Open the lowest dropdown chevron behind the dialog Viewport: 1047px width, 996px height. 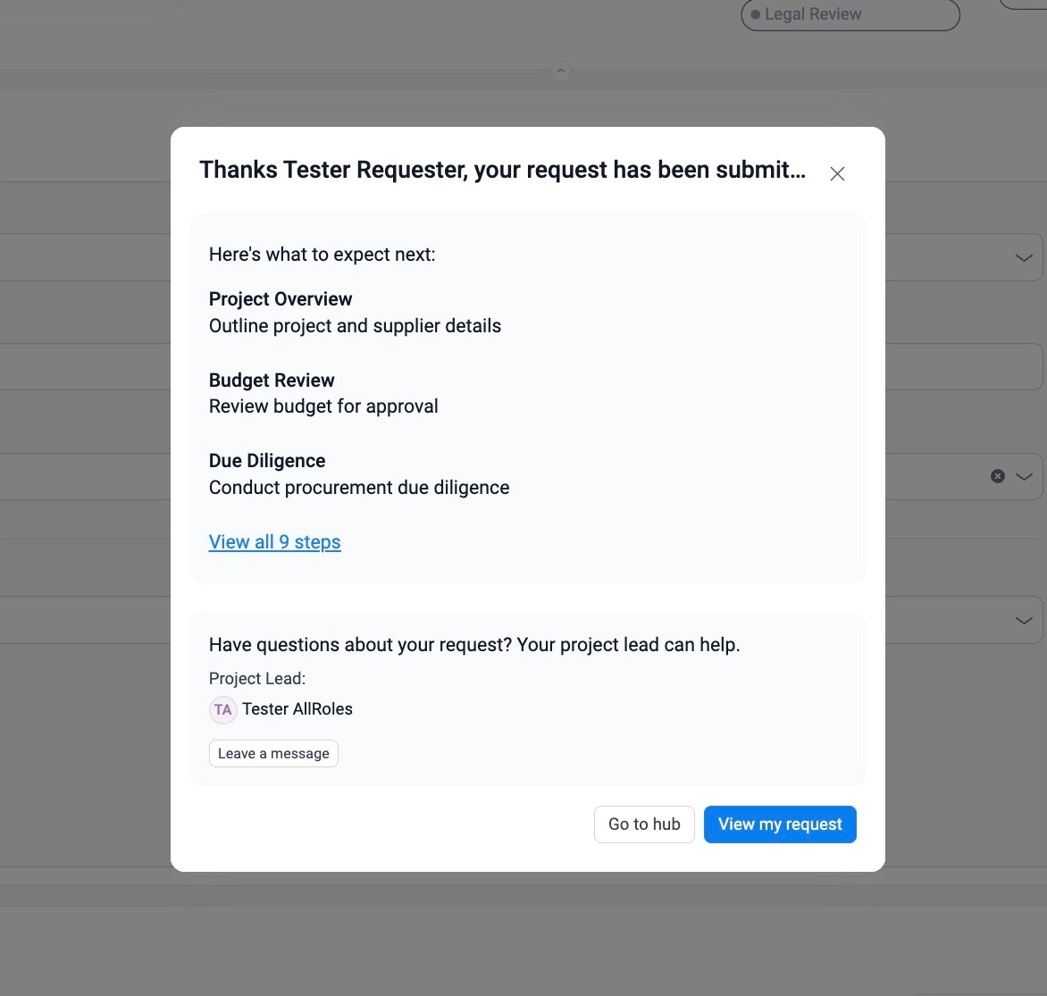tap(1024, 620)
